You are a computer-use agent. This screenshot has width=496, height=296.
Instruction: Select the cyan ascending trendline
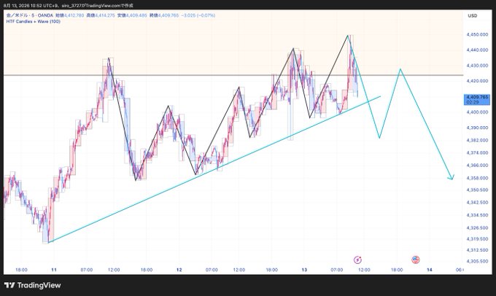tap(214, 169)
